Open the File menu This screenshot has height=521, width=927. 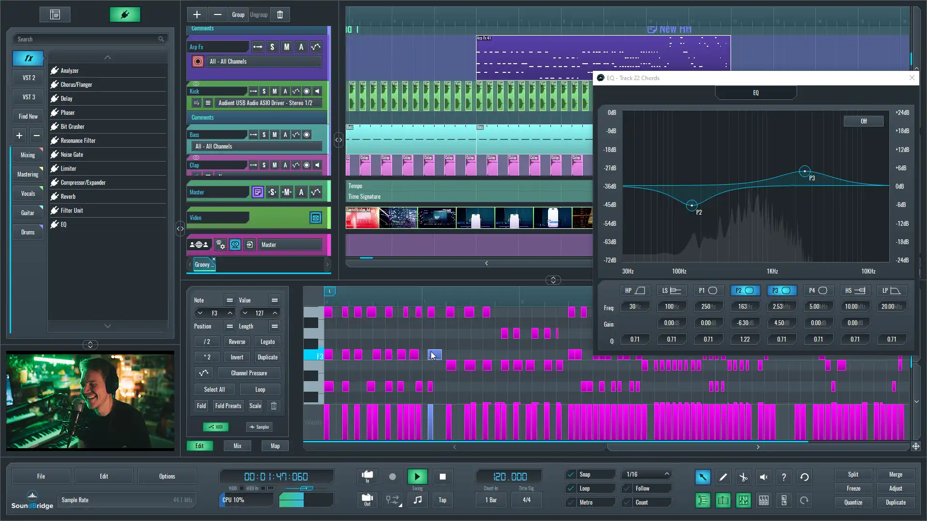(x=41, y=476)
